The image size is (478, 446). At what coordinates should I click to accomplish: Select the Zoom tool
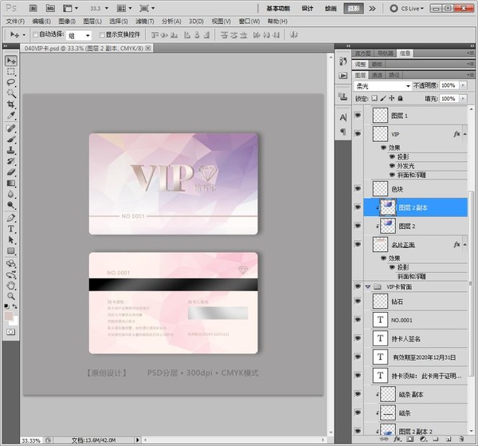pos(11,297)
